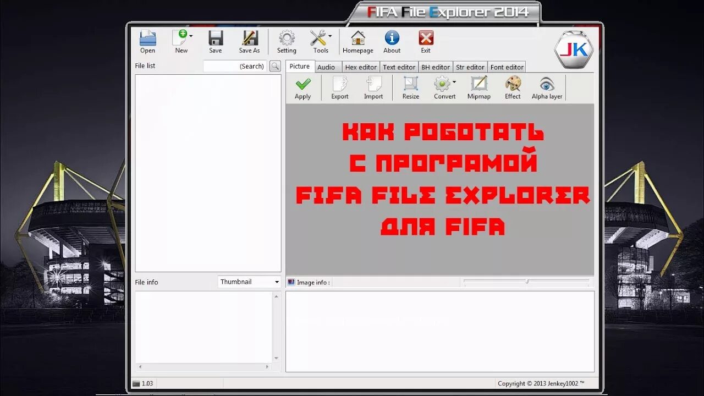Click File info horizontal scroll left arrow
The width and height of the screenshot is (704, 396).
coord(140,366)
